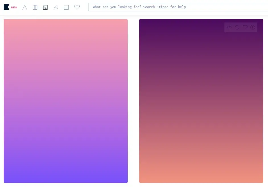This screenshot has height=187, width=268.
Task: Click the refresh/swap icon on the purple gradient card
Action: 237,27
